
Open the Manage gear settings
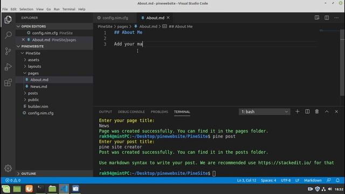pyautogui.click(x=8, y=168)
